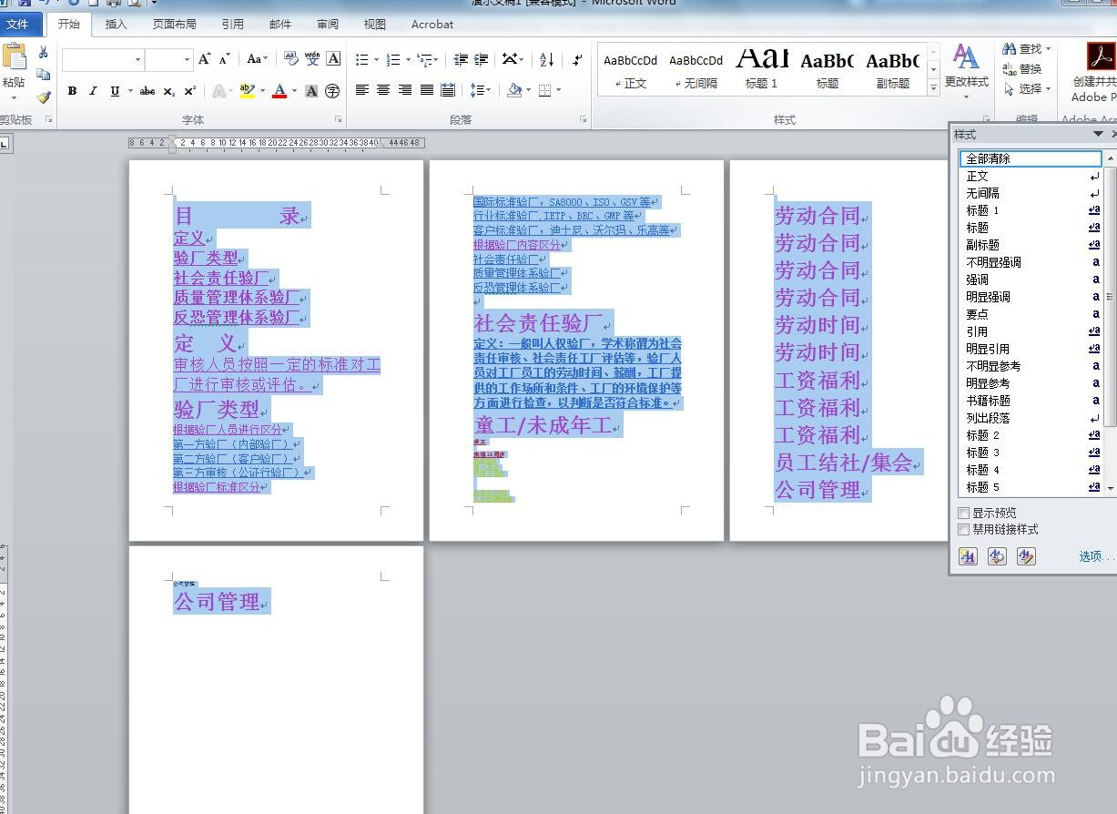The width and height of the screenshot is (1117, 814).
Task: Click the Cut scissors icon
Action: [43, 53]
